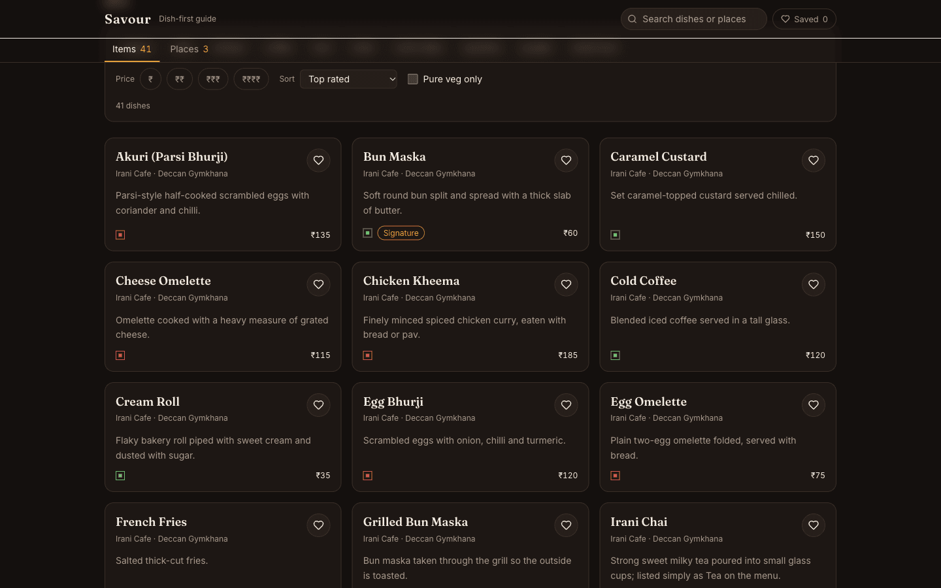Toggle three rupee price filter
The image size is (941, 588).
coord(213,79)
